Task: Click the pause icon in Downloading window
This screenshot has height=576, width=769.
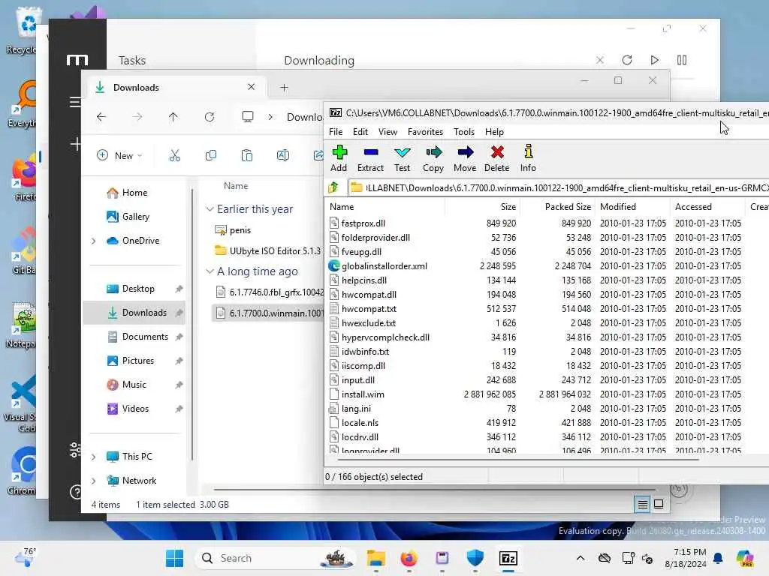Action: pos(682,60)
